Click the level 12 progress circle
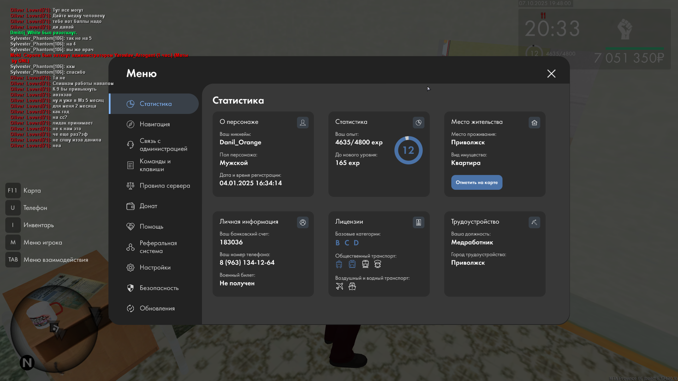 coord(408,150)
